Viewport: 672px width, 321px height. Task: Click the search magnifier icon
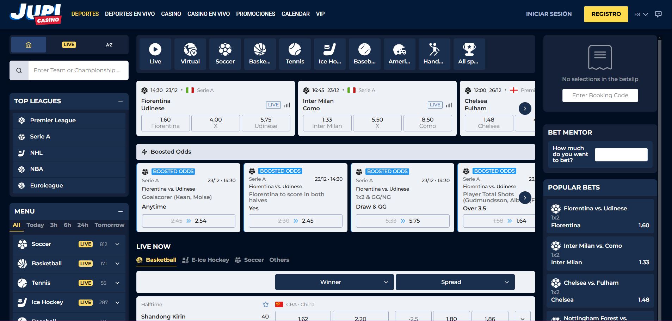click(x=19, y=70)
